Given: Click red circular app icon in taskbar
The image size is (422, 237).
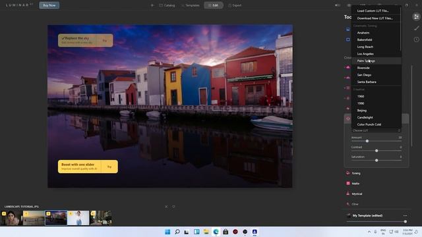Looking at the screenshot, I should click(235, 232).
